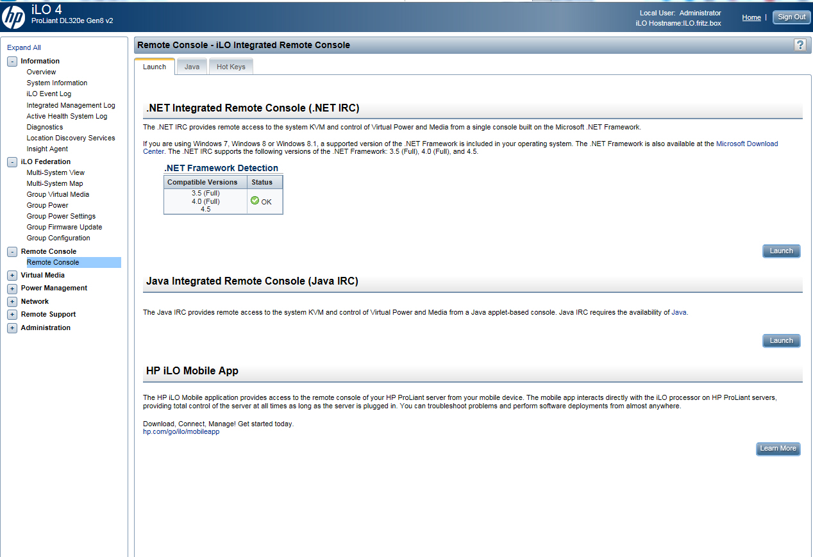Open the help question mark icon
This screenshot has height=557, width=813.
point(800,44)
